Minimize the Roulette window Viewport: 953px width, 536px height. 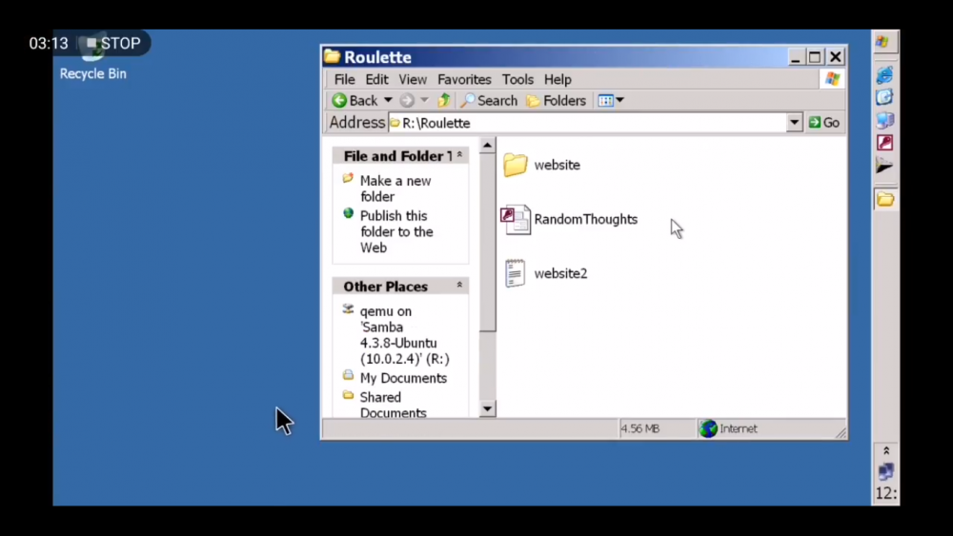[795, 57]
